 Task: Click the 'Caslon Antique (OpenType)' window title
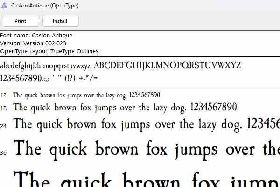(x=45, y=6)
